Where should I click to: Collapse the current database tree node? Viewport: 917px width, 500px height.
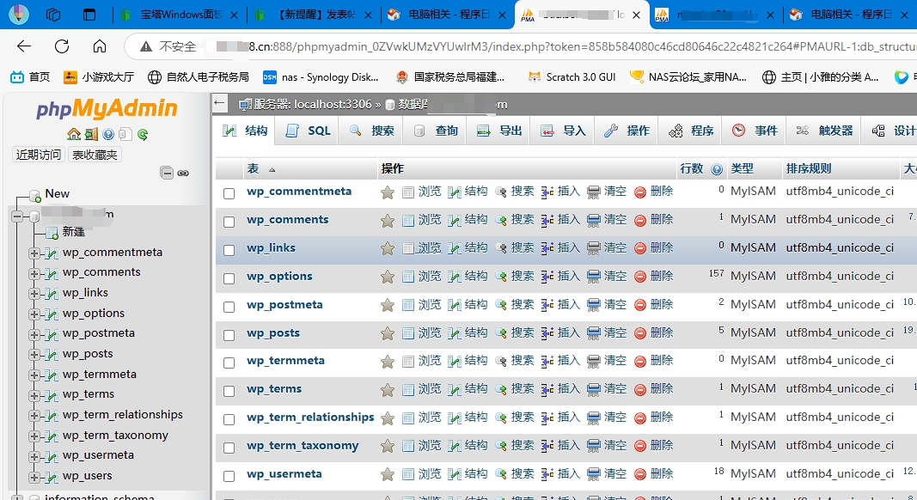pos(17,216)
